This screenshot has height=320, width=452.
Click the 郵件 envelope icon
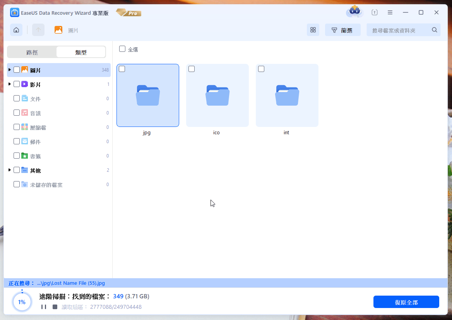point(24,142)
